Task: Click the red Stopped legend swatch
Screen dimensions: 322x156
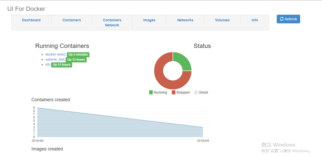Action: [174, 92]
